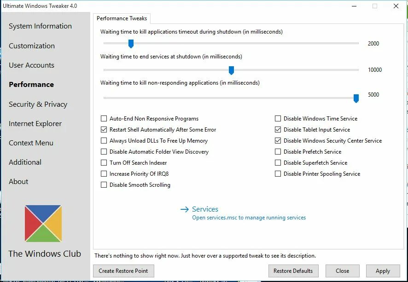Open the About section
This screenshot has width=408, height=282.
18,181
